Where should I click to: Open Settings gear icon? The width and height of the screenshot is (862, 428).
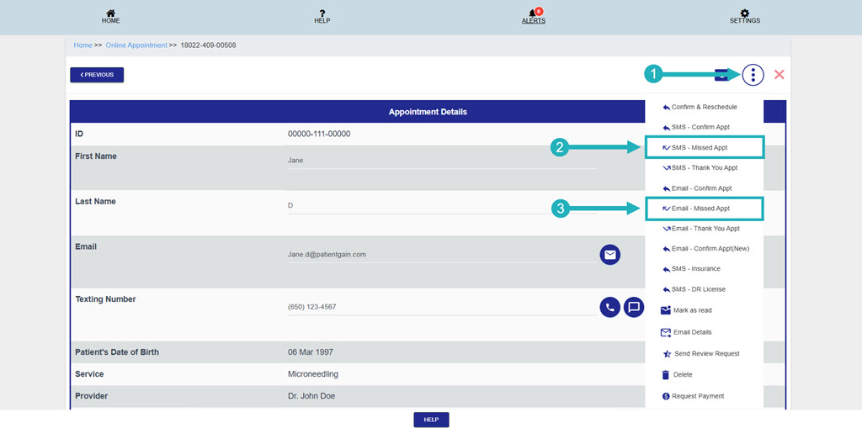click(745, 14)
